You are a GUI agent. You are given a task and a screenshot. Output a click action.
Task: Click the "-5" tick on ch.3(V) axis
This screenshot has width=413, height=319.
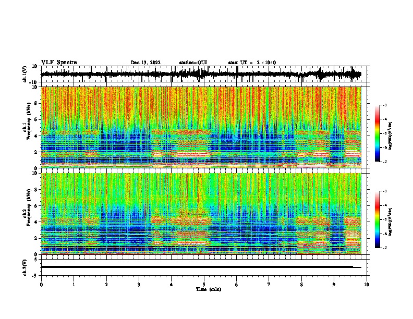point(35,276)
